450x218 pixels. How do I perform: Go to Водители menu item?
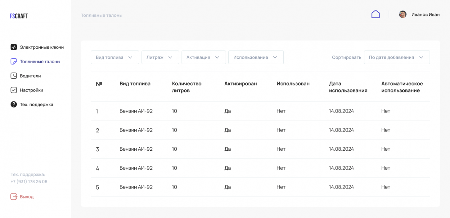pos(30,76)
